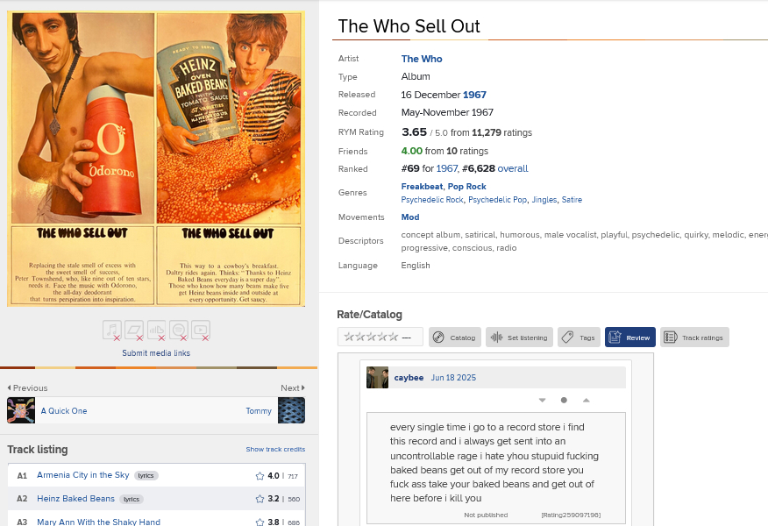
Task: Expand Track ratings panel
Action: 693,338
